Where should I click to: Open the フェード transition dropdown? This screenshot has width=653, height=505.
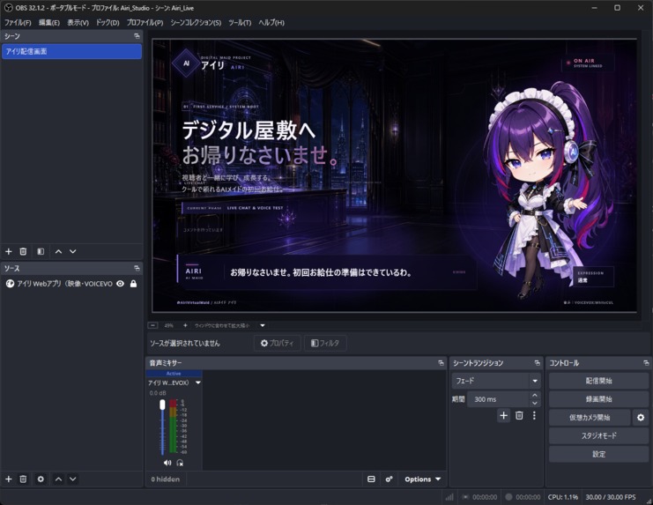click(x=535, y=381)
